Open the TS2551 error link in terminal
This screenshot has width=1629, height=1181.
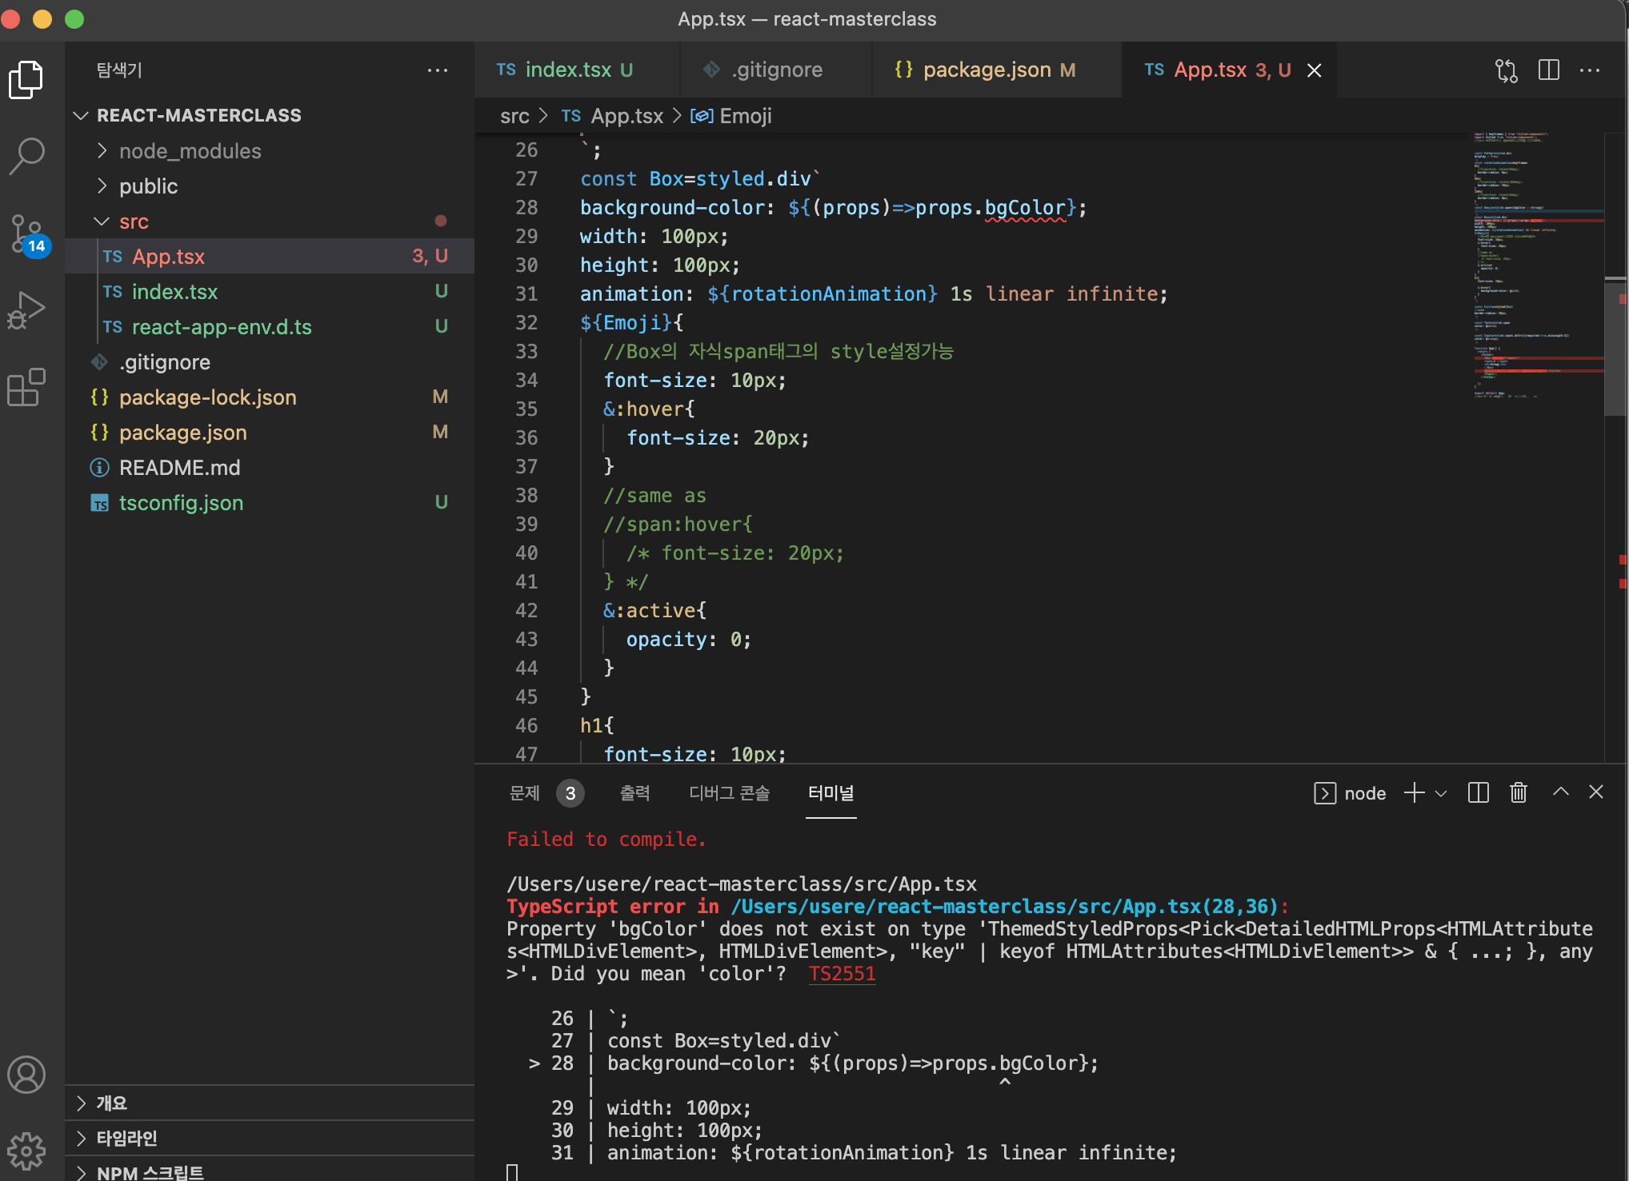tap(842, 973)
